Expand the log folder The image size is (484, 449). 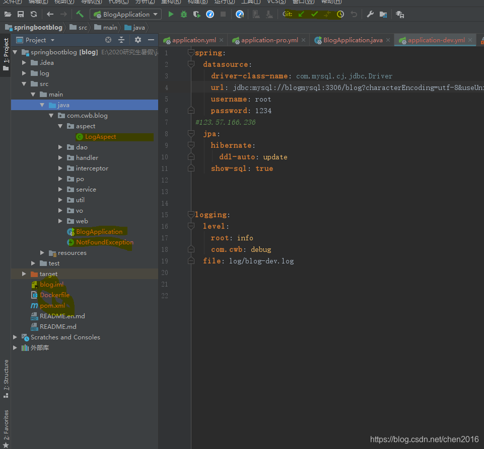tap(24, 73)
